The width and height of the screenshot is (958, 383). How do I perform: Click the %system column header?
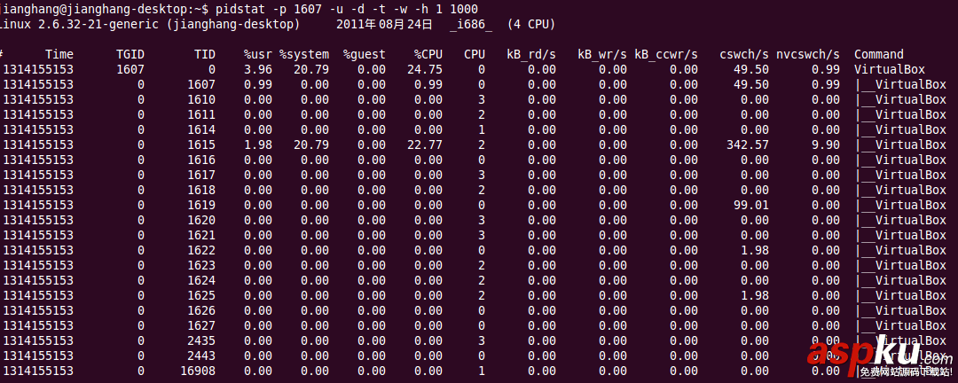304,54
